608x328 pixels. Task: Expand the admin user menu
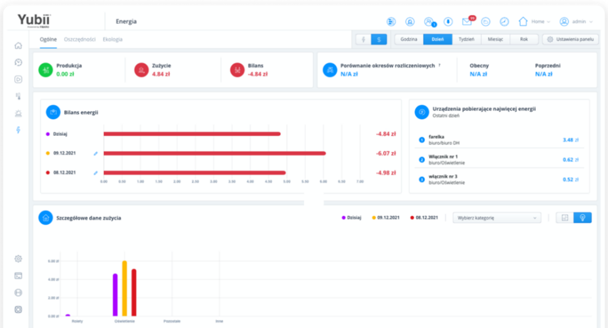577,21
